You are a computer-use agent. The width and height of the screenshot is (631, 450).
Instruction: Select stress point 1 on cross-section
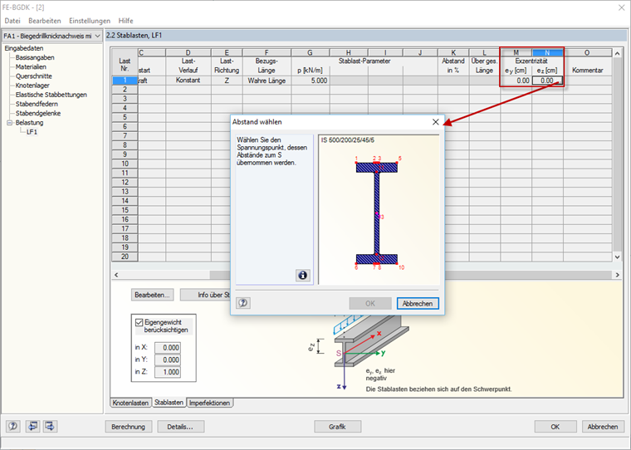tap(356, 162)
